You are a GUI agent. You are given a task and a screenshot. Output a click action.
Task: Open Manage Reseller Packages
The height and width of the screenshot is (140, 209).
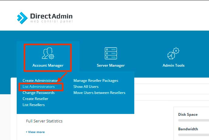click(96, 81)
